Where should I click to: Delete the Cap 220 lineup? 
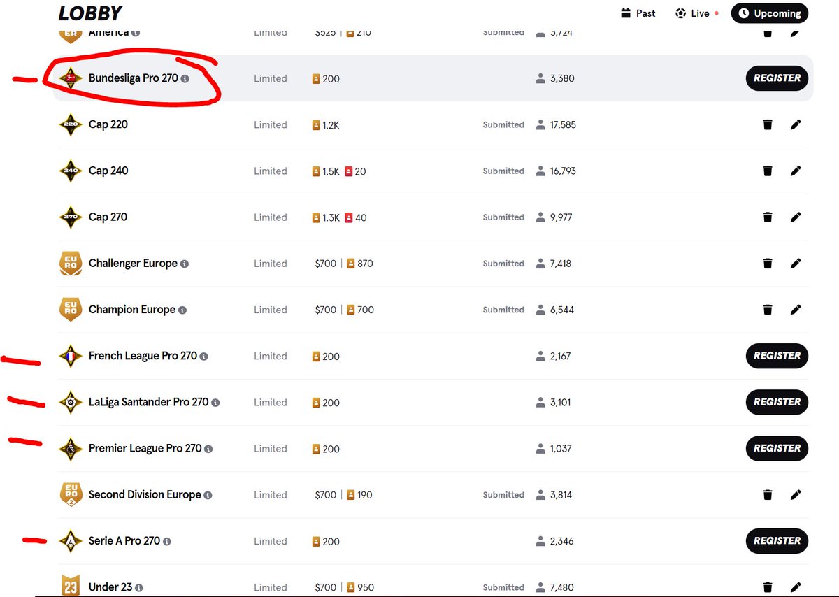pos(768,124)
